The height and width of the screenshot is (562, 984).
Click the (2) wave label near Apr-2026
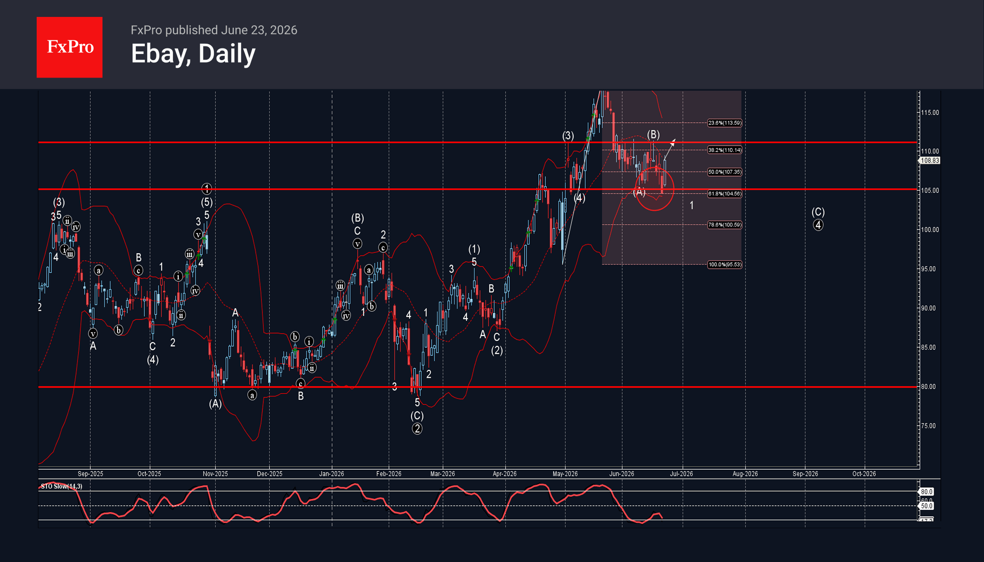click(x=497, y=351)
